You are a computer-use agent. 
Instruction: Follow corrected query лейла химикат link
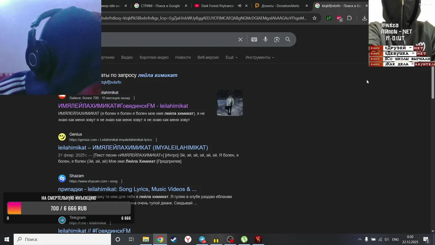157,75
